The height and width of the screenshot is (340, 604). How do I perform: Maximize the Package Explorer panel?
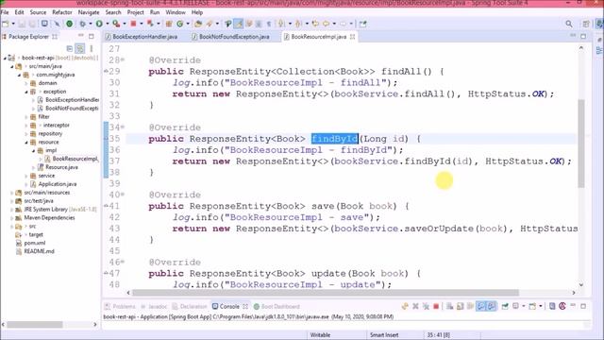[92, 36]
